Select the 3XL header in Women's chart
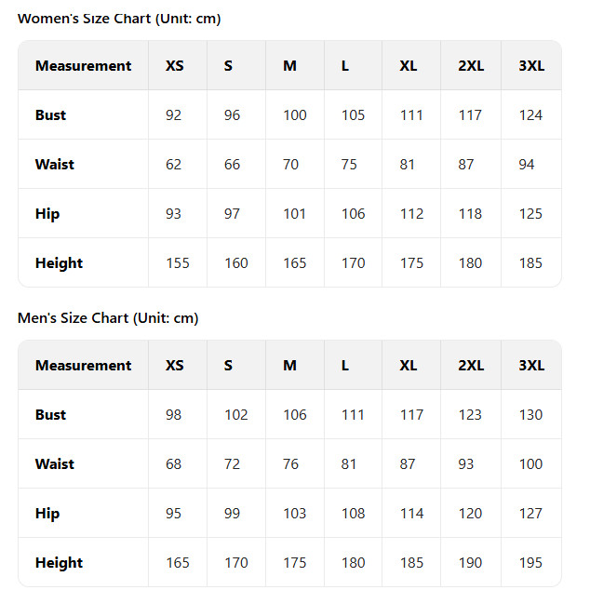Image resolution: width=590 pixels, height=590 pixels. click(x=531, y=66)
